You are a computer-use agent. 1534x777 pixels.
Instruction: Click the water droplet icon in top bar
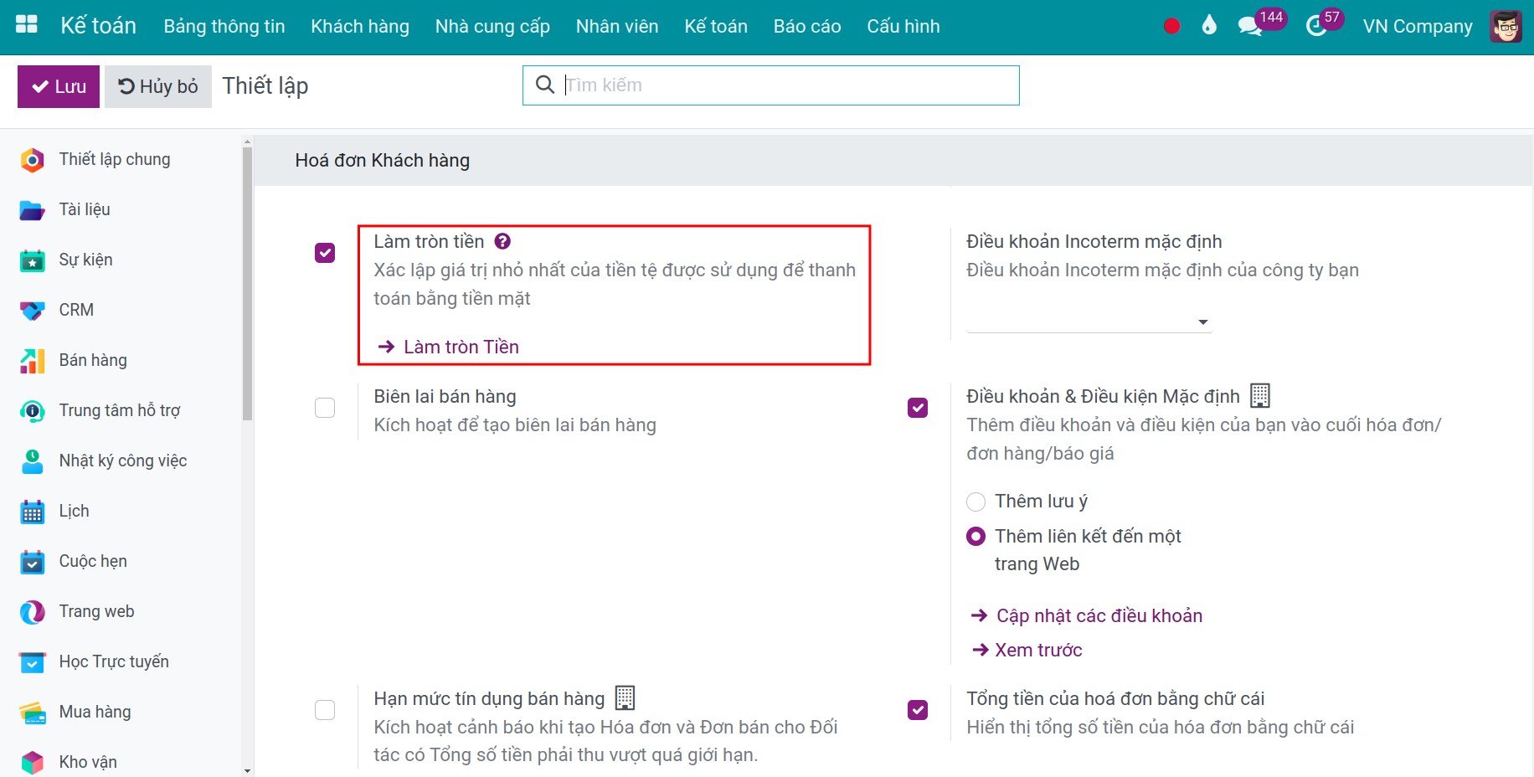pos(1208,25)
